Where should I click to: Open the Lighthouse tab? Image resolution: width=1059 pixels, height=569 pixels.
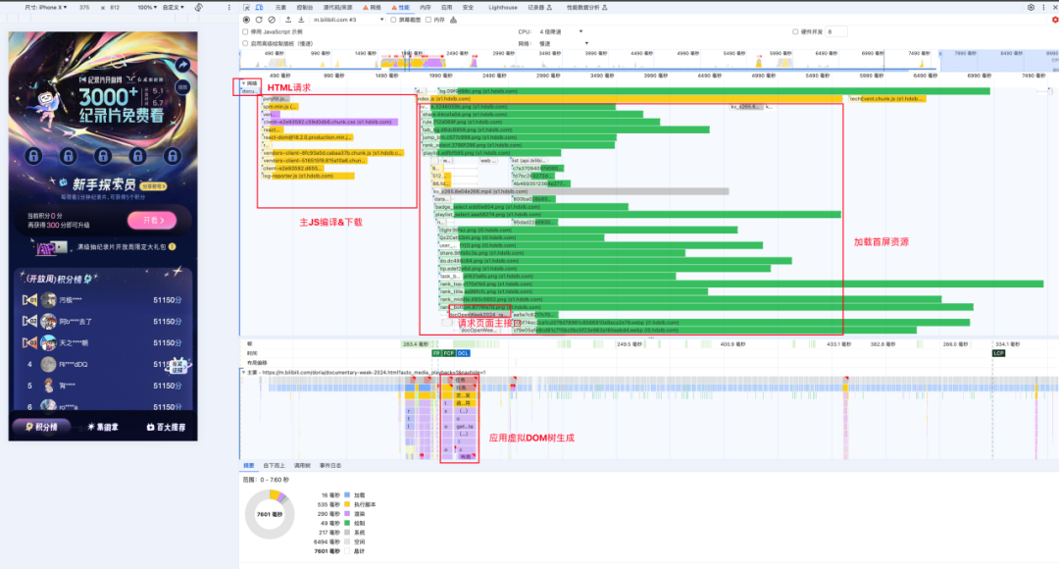502,8
